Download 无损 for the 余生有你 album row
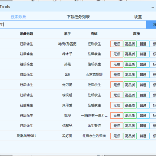The width and height of the screenshot is (156, 156). pyautogui.click(x=117, y=126)
